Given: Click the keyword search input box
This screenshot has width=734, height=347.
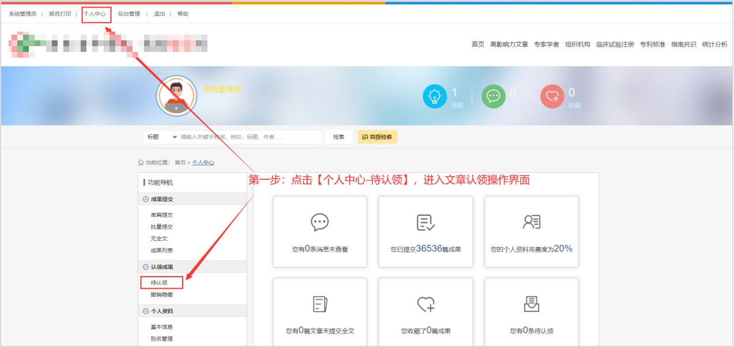Looking at the screenshot, I should [x=249, y=137].
